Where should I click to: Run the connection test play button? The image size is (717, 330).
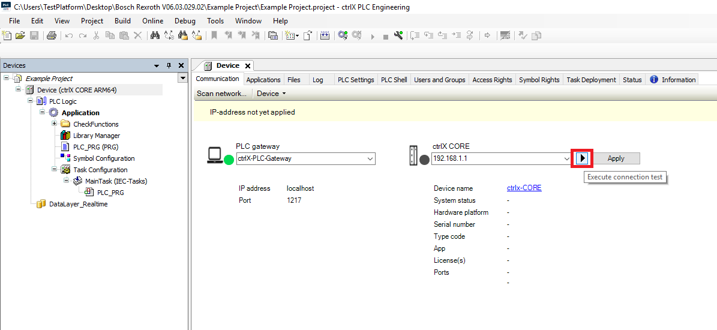582,158
